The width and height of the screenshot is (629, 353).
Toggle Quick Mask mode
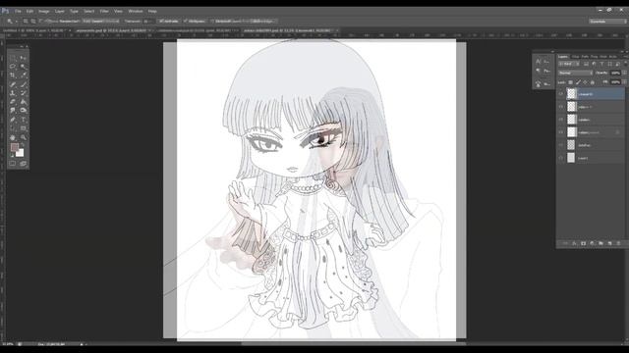[x=13, y=164]
